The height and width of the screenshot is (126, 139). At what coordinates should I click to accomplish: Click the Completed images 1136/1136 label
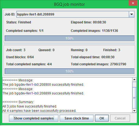pyautogui.click(x=94, y=31)
